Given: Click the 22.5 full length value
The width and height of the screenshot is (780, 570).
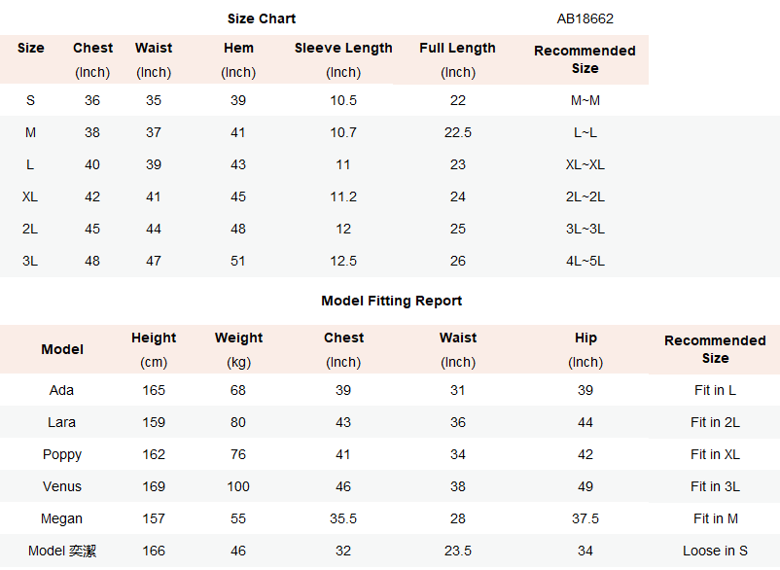Looking at the screenshot, I should 458,133.
